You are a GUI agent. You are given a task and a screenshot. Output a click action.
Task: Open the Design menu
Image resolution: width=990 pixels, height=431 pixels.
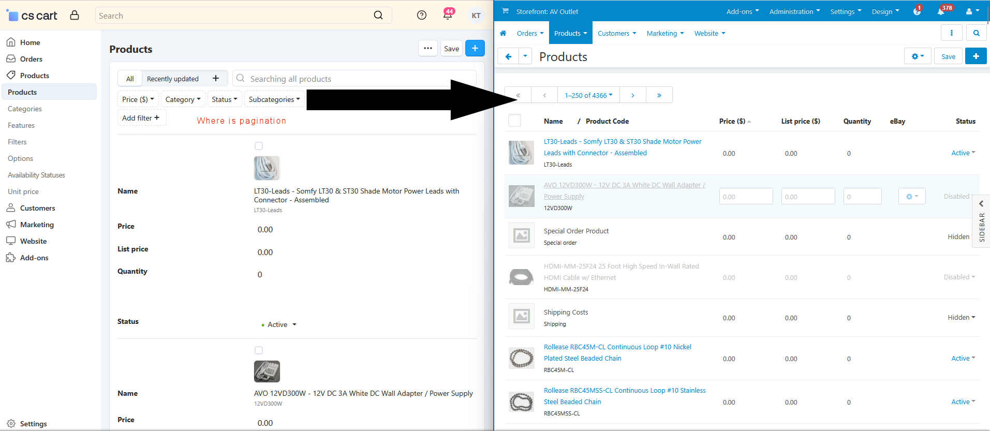pos(885,11)
